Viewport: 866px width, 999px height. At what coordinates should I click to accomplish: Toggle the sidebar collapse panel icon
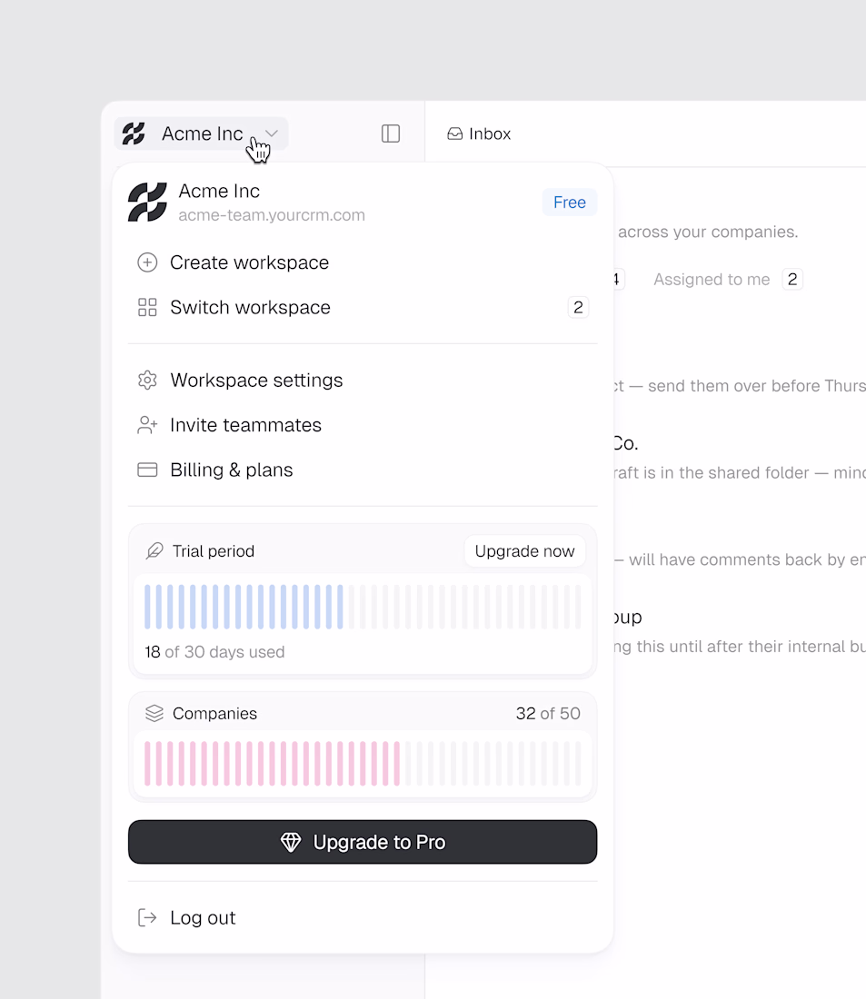coord(390,134)
